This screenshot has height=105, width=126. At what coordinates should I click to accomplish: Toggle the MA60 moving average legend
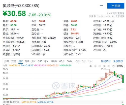66,65
